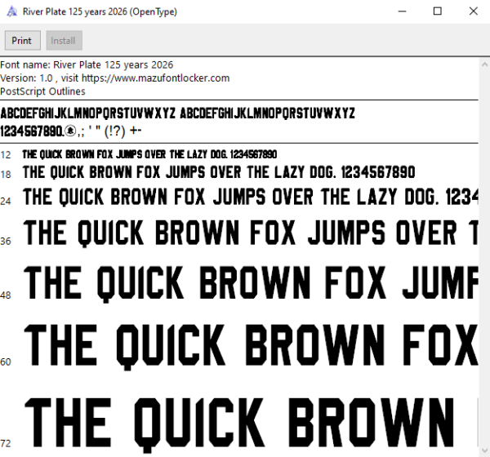Click the greyed Install button

click(65, 40)
